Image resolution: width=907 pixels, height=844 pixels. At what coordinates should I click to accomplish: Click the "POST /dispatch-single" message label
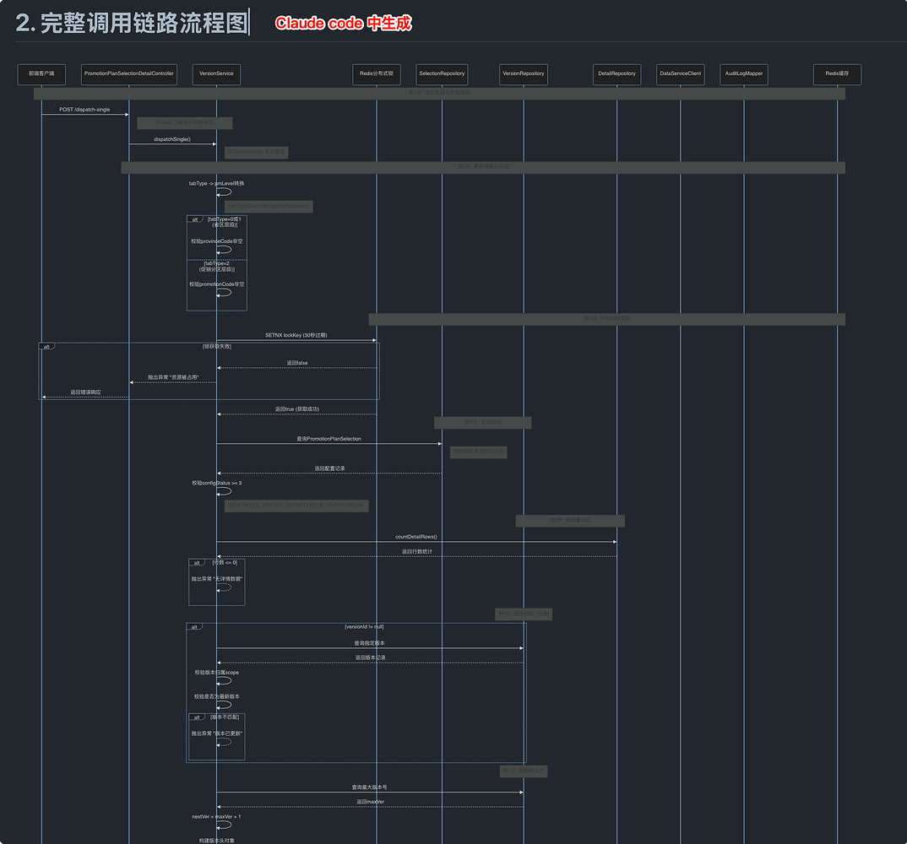point(84,109)
